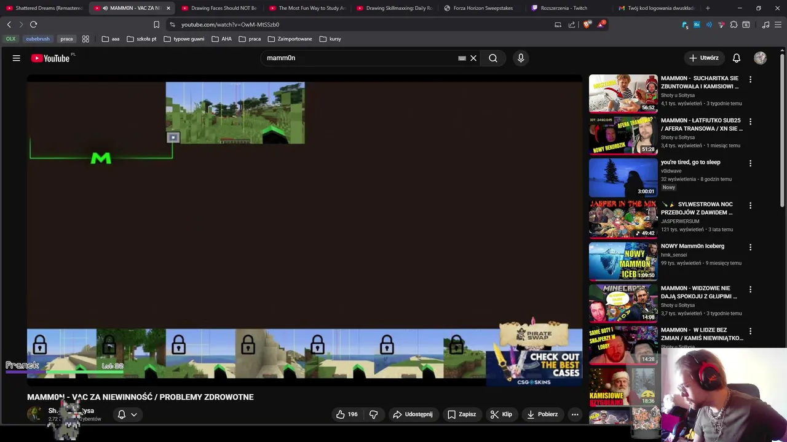The image size is (787, 442).
Task: Open the 3:00:01 snowy night thumbnail
Action: click(x=623, y=177)
